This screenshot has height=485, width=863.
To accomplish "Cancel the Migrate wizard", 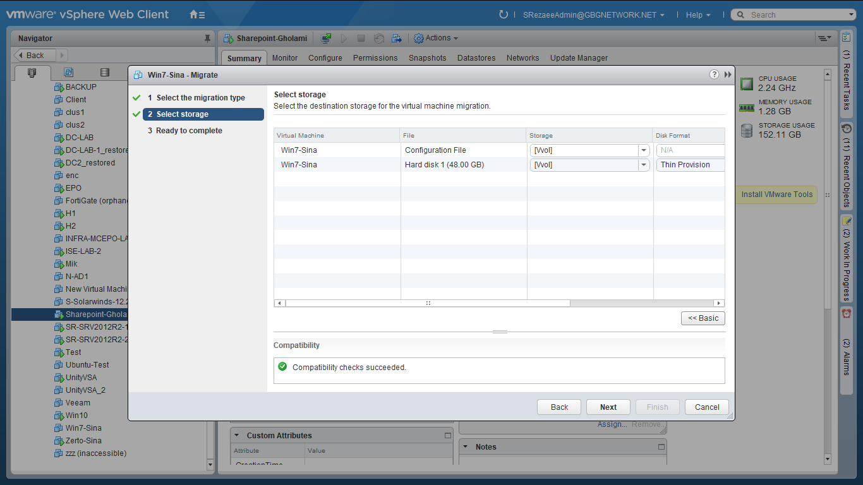I will coord(707,407).
